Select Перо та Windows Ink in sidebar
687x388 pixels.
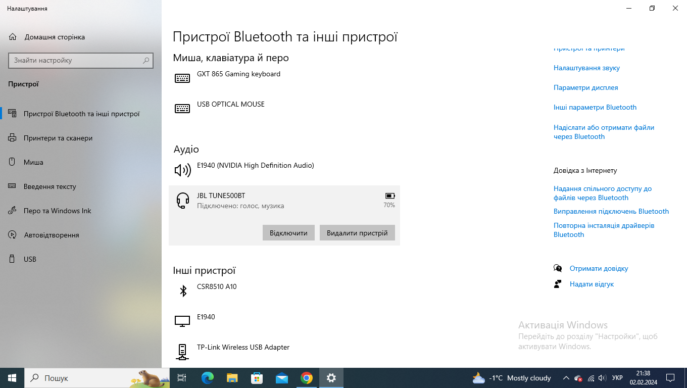tap(57, 211)
